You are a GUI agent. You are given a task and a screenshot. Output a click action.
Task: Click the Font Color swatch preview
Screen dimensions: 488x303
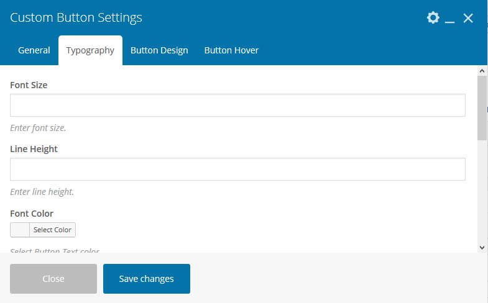(20, 230)
